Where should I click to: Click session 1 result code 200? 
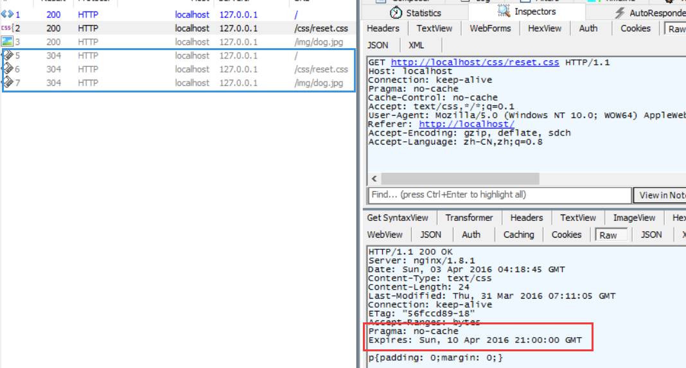click(53, 14)
